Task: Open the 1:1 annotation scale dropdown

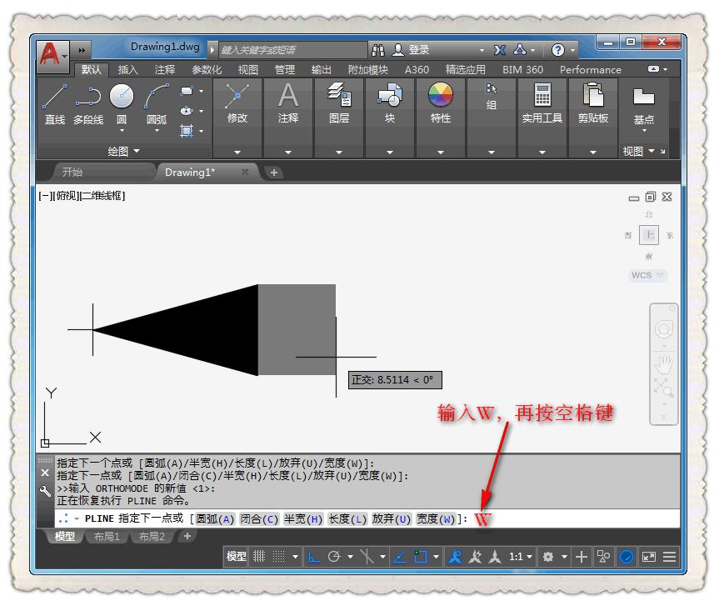Action: coord(522,557)
